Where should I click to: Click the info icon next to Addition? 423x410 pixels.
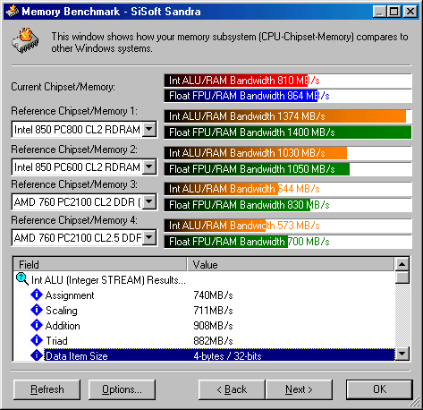[x=37, y=325]
